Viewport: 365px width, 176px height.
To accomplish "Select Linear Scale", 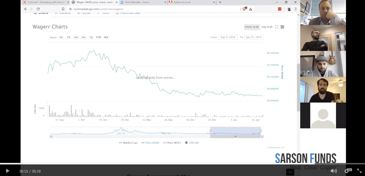I will pos(252,27).
